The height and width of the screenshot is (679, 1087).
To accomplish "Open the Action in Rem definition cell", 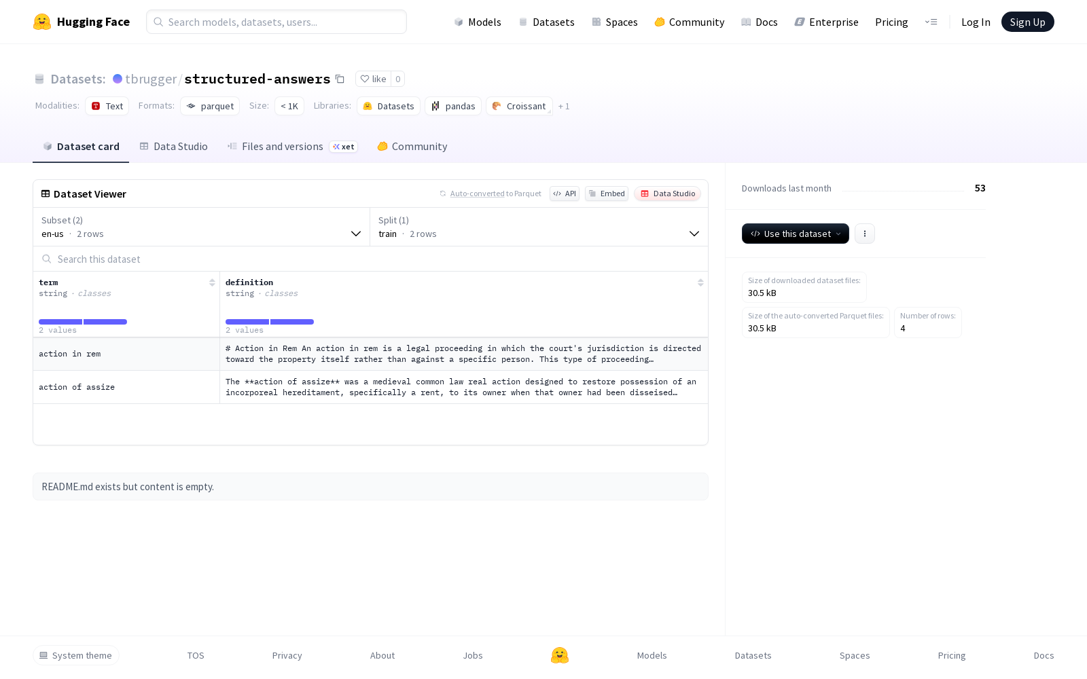I will (464, 354).
